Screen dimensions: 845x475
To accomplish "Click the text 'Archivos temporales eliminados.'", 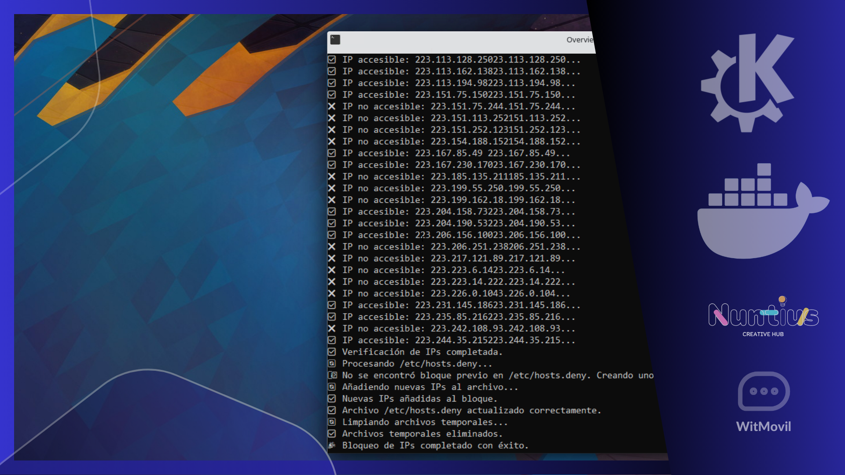I will point(422,433).
